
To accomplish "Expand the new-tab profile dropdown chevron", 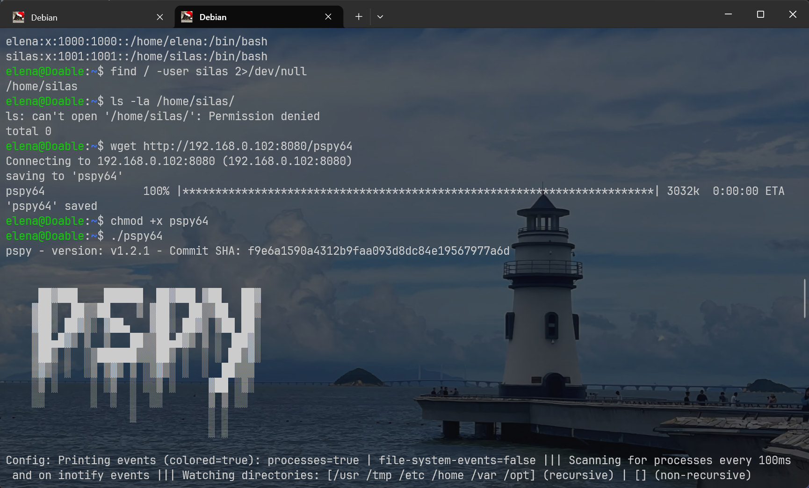I will coord(380,17).
